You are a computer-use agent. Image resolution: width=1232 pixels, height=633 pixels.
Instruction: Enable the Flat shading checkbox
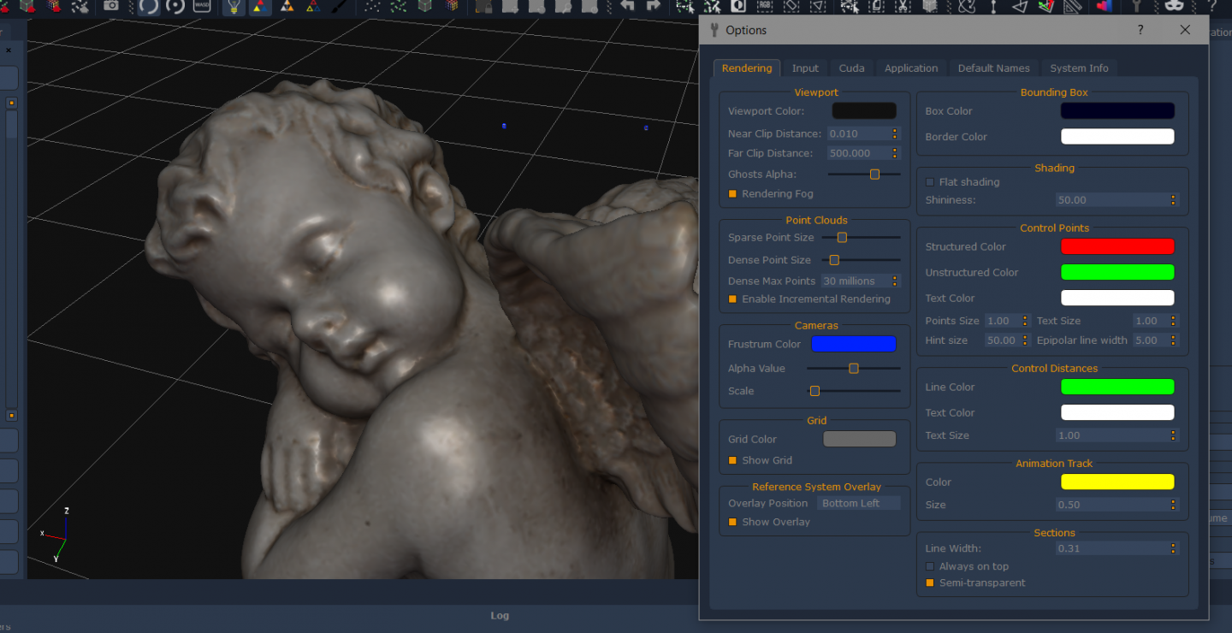[930, 182]
